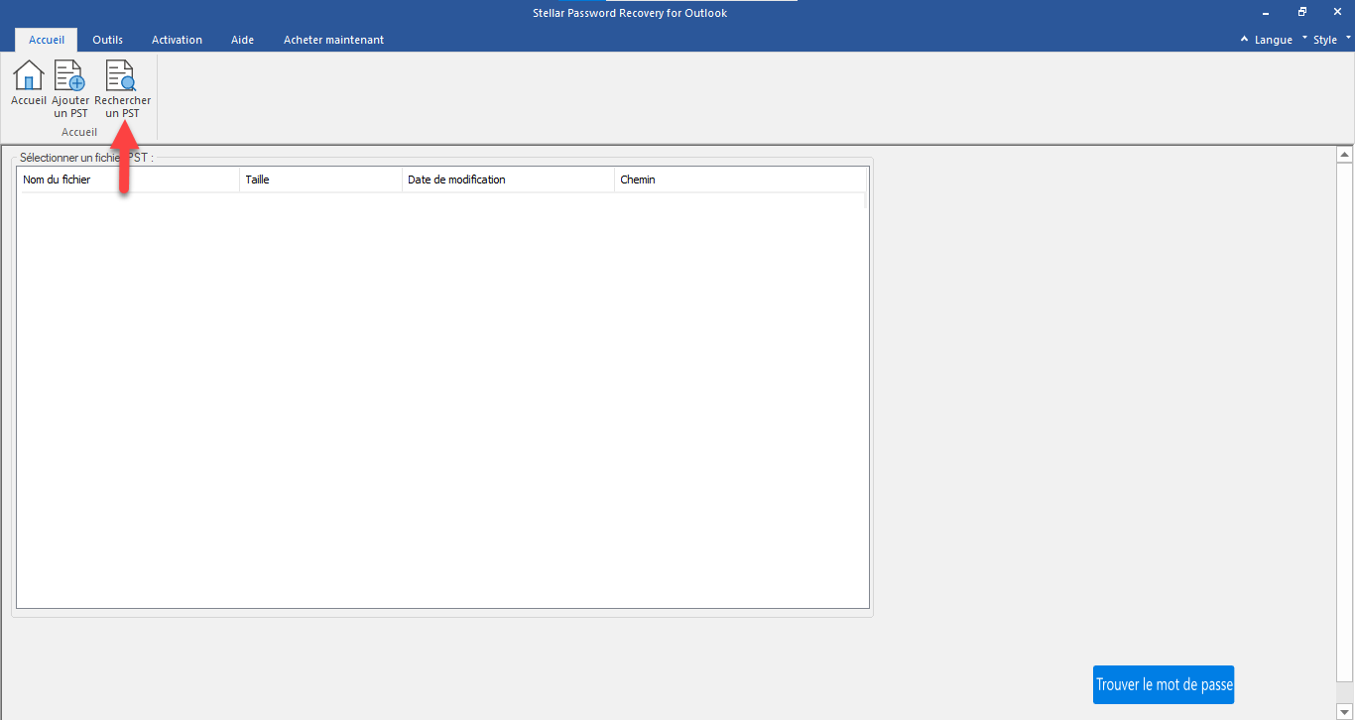
Task: Collapse the ribbon with the up arrow
Action: [1244, 40]
